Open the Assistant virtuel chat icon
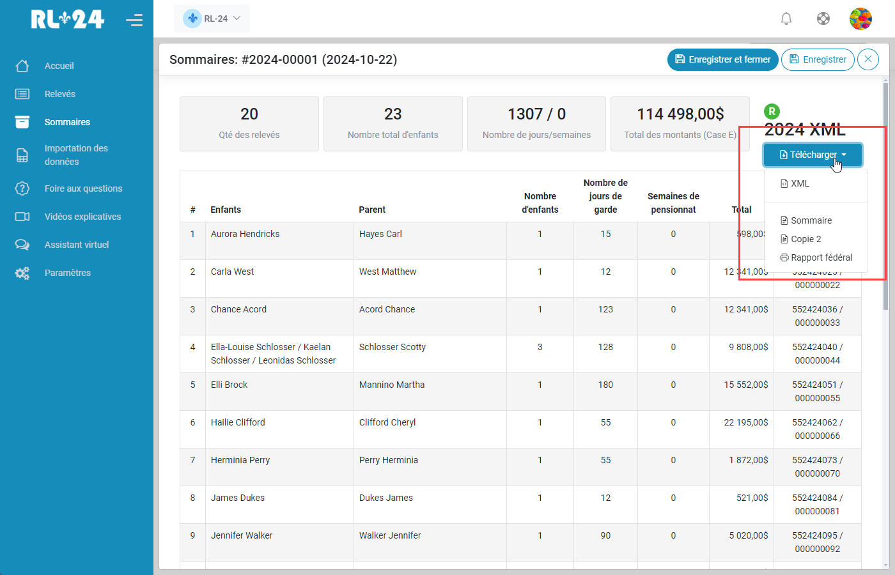 tap(22, 245)
